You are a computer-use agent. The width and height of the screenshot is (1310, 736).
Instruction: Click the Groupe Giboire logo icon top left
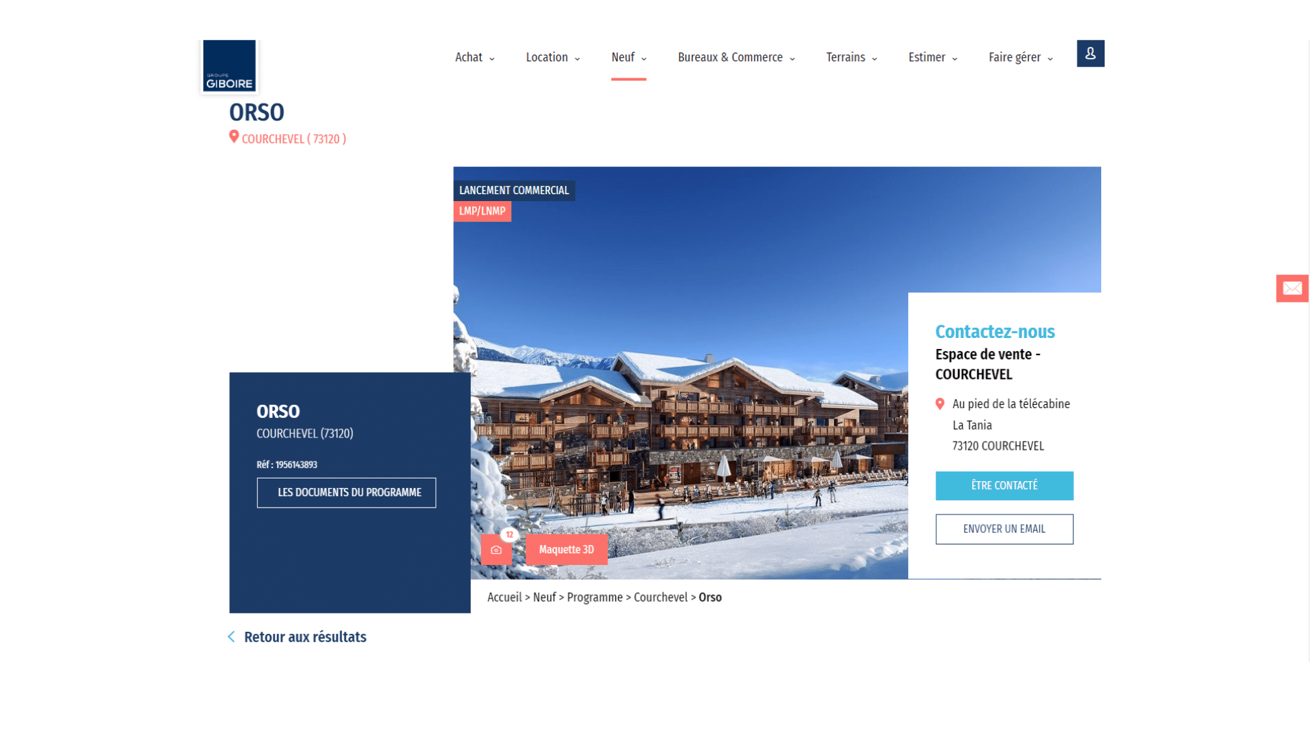[229, 65]
